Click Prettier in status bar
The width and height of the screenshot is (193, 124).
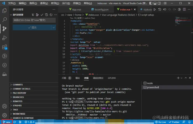click(x=174, y=122)
